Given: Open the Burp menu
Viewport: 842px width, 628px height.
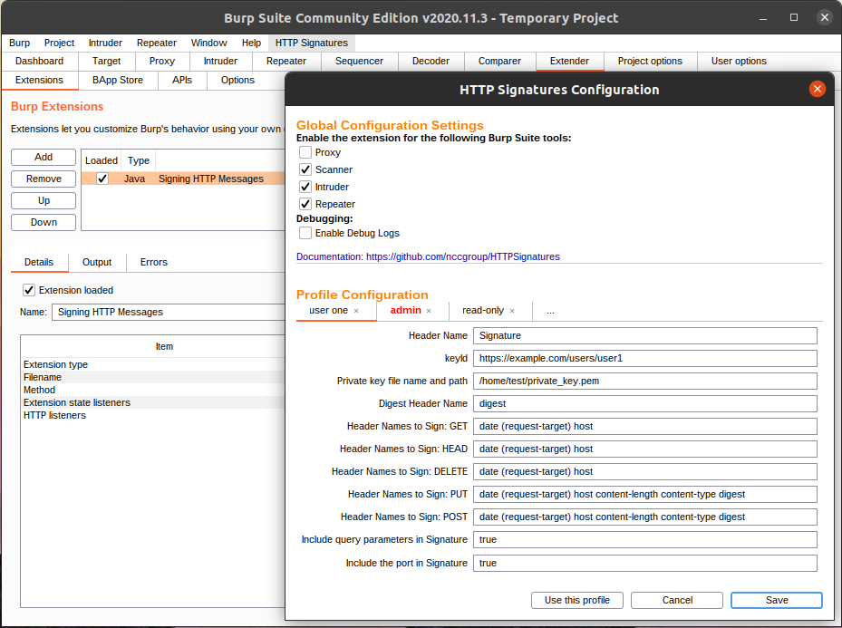Looking at the screenshot, I should tap(19, 43).
